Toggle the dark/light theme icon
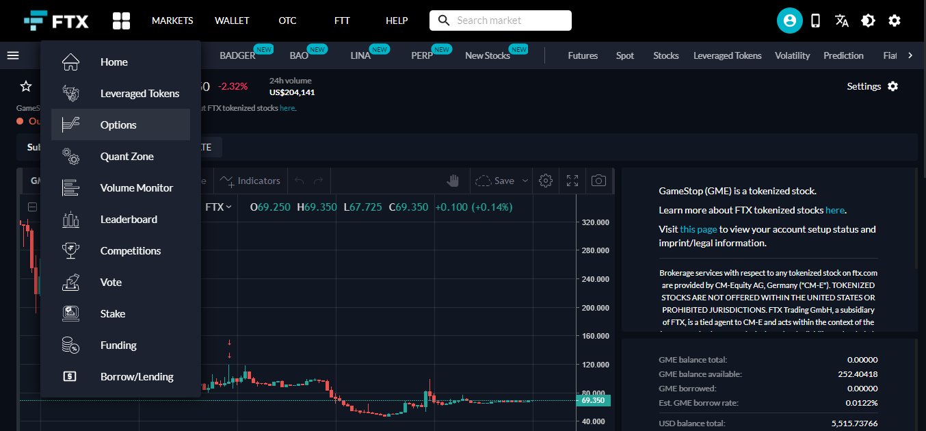The height and width of the screenshot is (431, 926). coord(868,21)
